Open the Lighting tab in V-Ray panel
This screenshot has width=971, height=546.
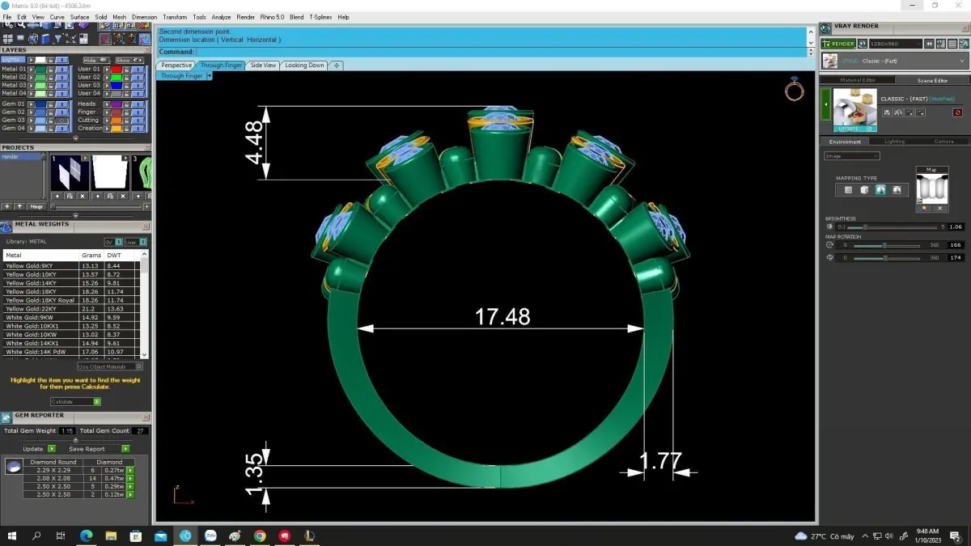894,142
